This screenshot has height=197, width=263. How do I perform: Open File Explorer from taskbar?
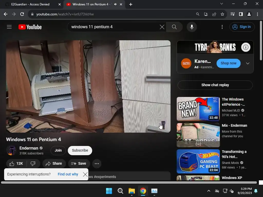(x=132, y=191)
